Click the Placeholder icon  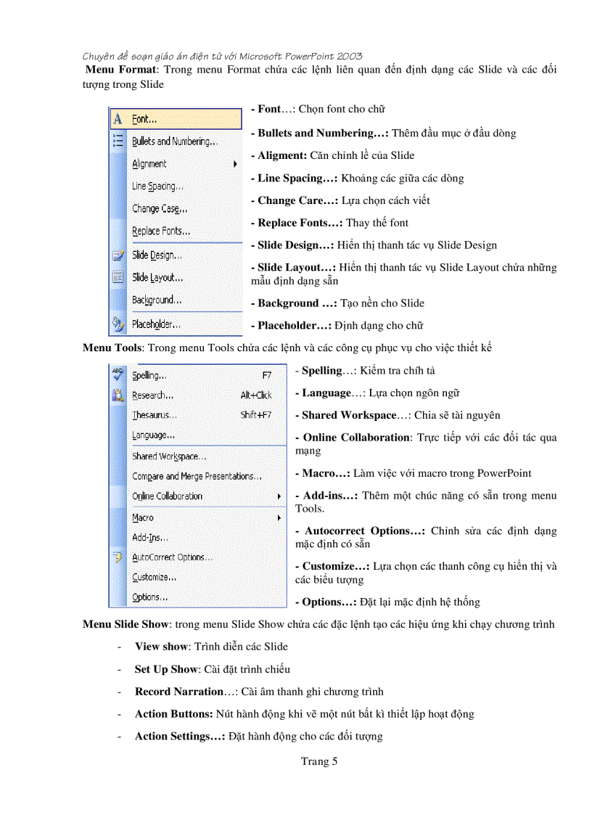(x=118, y=324)
